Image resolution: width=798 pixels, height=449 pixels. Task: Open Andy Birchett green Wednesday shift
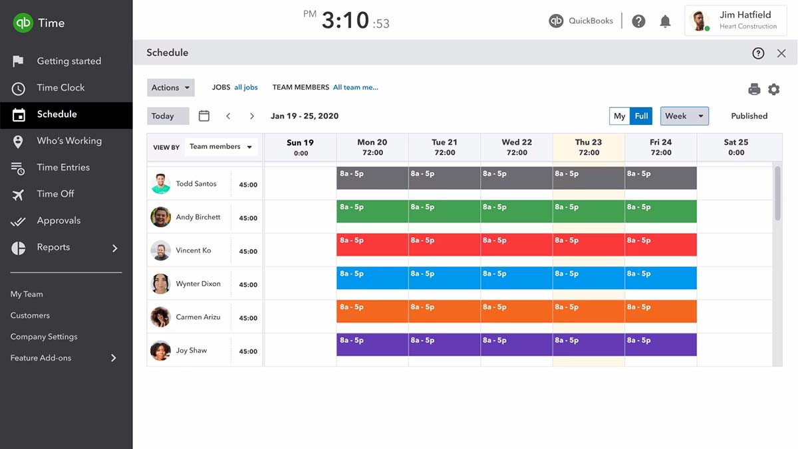517,211
